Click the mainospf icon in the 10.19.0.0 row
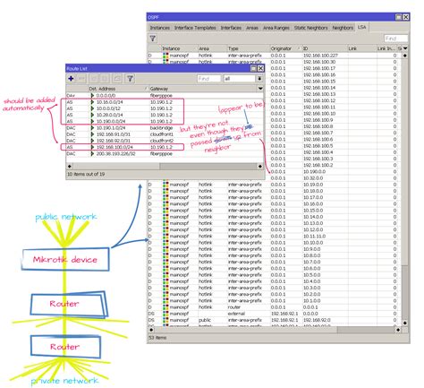This screenshot has height=388, width=424. pyautogui.click(x=165, y=185)
